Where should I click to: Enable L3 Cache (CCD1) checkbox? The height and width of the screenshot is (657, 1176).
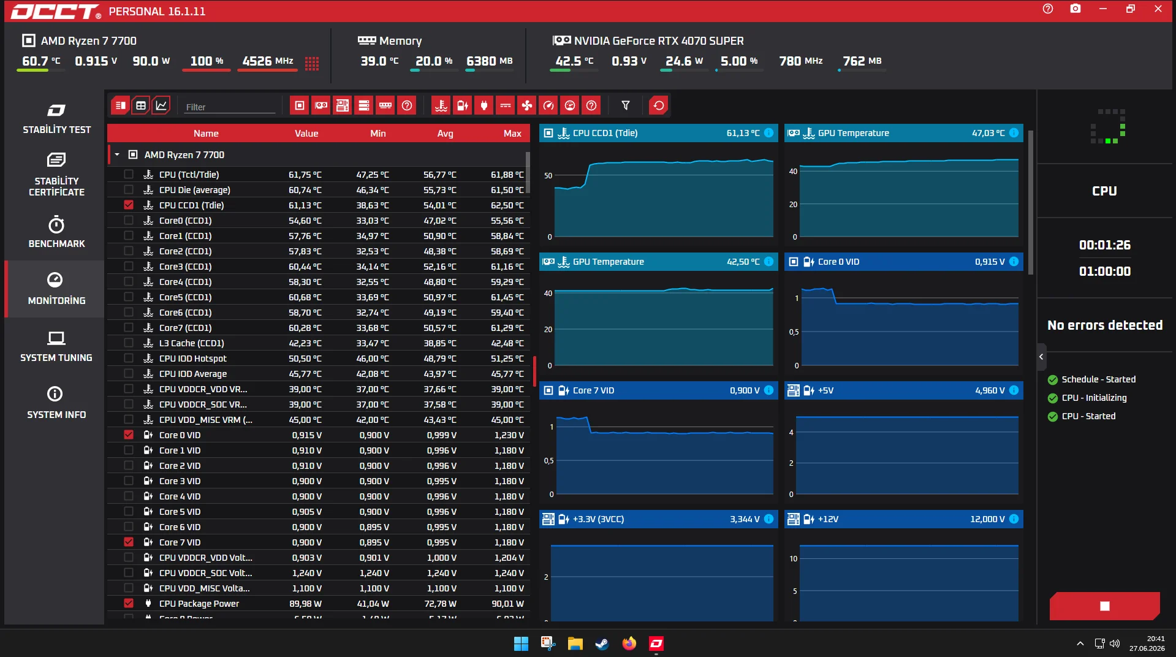click(x=129, y=343)
